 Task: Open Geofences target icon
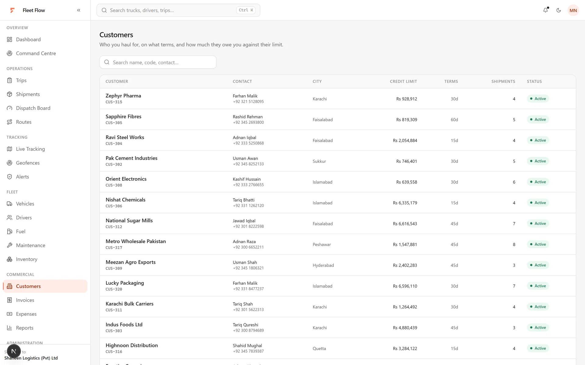[10, 163]
